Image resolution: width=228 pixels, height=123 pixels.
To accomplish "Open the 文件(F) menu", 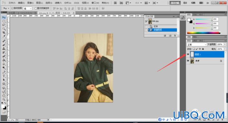I will click(12, 3).
